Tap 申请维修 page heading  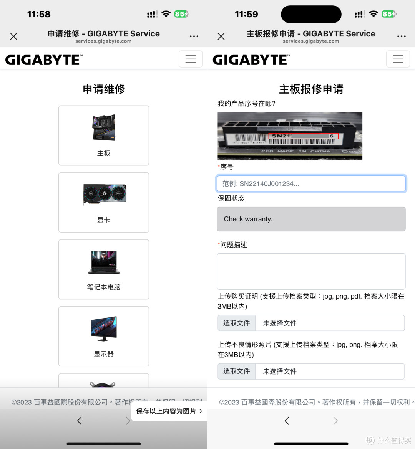104,89
